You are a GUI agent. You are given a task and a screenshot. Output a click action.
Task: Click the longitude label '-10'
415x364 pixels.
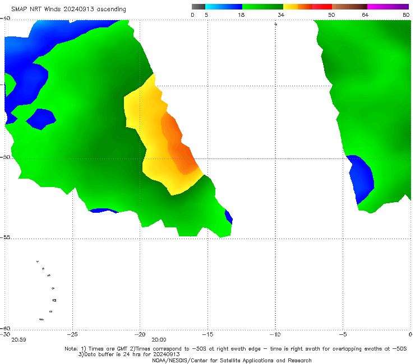[275, 334]
